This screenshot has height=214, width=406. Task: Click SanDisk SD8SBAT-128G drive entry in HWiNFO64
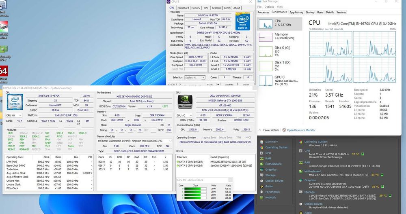click(214, 165)
